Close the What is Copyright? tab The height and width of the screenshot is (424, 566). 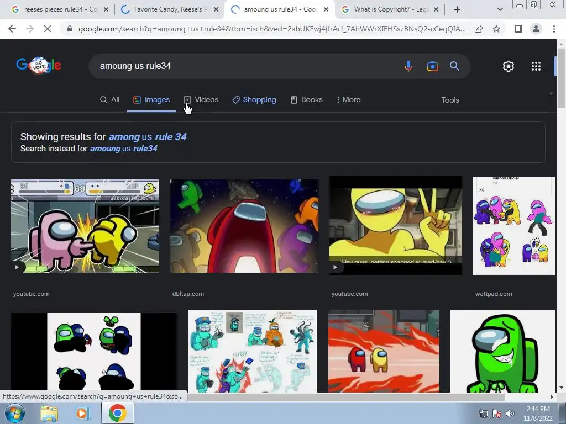coord(436,10)
